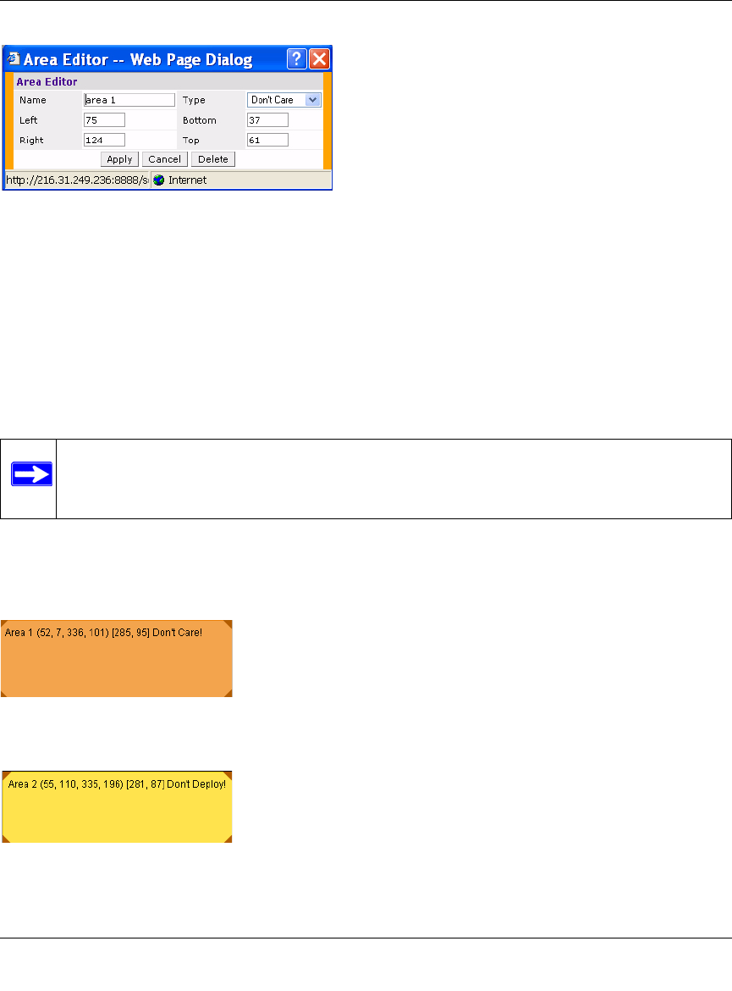Viewport: 732px width, 991px height.
Task: Select the yellow Area 2 Don't Deploy region
Action: 117,806
